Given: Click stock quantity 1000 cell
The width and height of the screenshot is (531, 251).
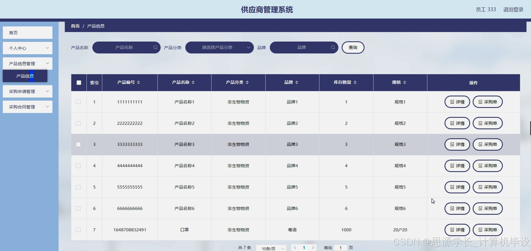Looking at the screenshot, I should tap(346, 230).
